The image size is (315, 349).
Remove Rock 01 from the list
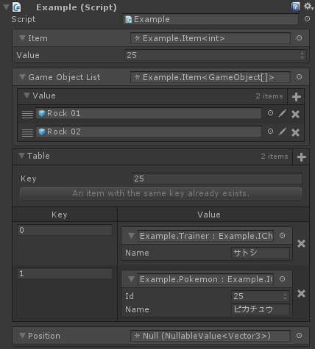point(295,114)
